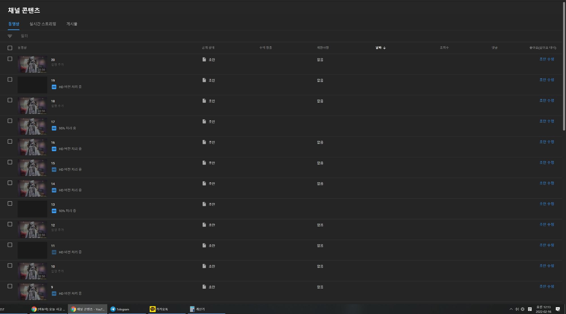Show hidden system tray icons chevron

pos(511,309)
